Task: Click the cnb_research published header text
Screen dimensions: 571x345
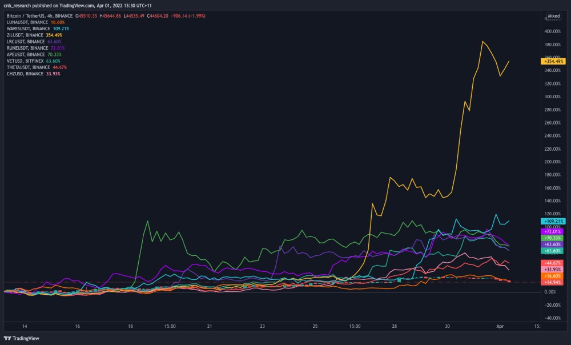Action: pyautogui.click(x=78, y=6)
